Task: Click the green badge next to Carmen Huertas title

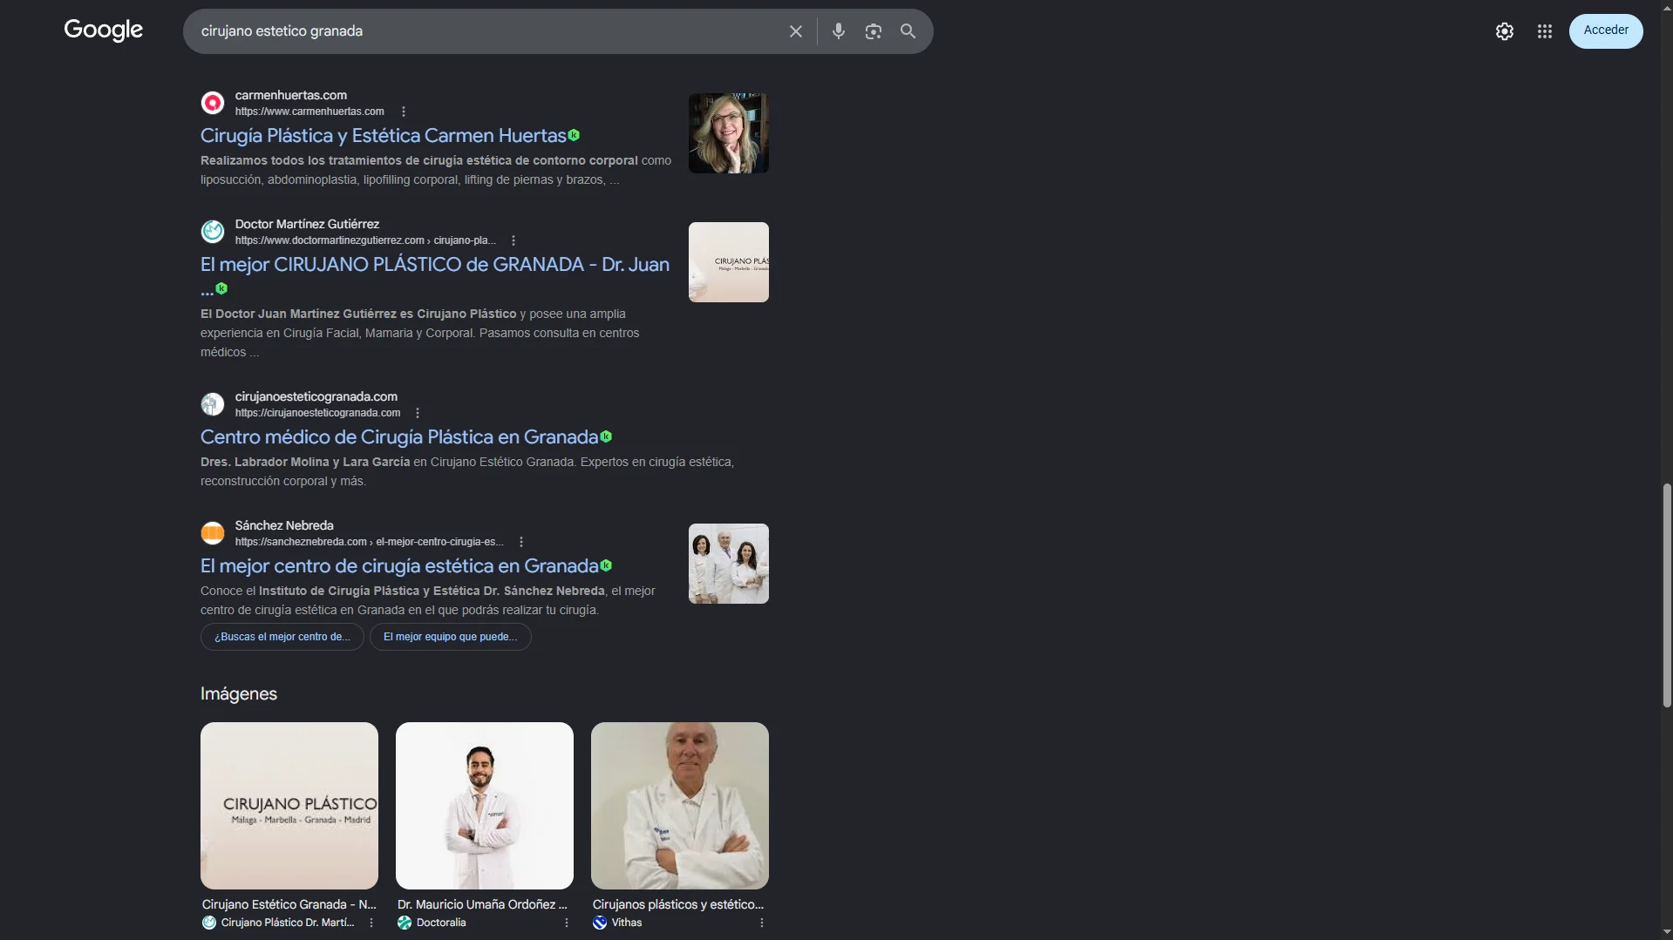Action: click(x=574, y=135)
